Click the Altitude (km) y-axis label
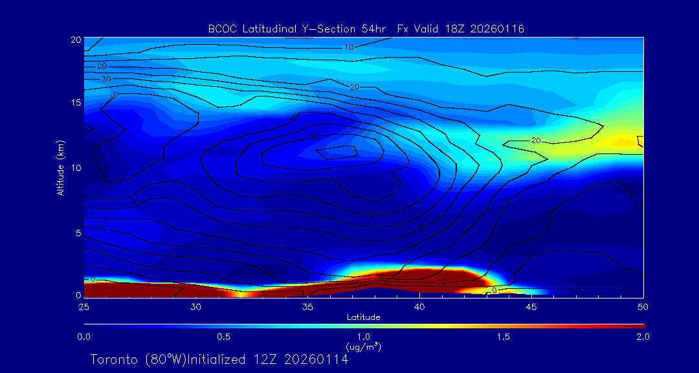 [60, 168]
